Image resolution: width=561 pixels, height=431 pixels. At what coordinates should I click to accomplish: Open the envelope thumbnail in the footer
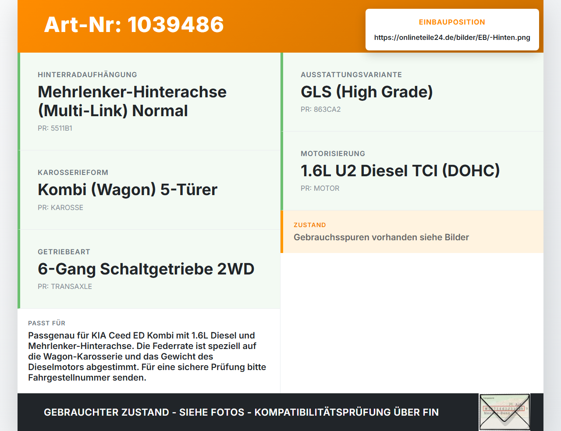coord(504,412)
